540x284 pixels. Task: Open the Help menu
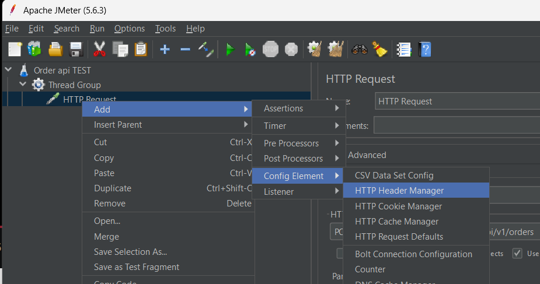(x=195, y=29)
